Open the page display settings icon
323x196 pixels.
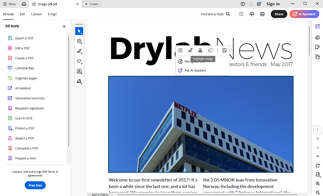click(x=318, y=174)
